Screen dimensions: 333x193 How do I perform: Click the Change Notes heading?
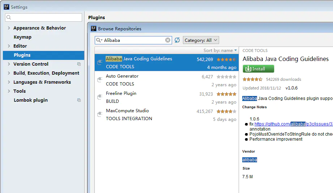click(255, 107)
